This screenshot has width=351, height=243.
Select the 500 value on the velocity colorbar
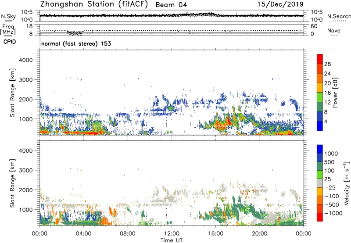coord(330,162)
